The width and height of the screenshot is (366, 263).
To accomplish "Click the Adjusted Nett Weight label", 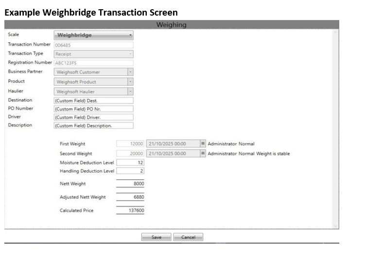I will click(83, 197).
